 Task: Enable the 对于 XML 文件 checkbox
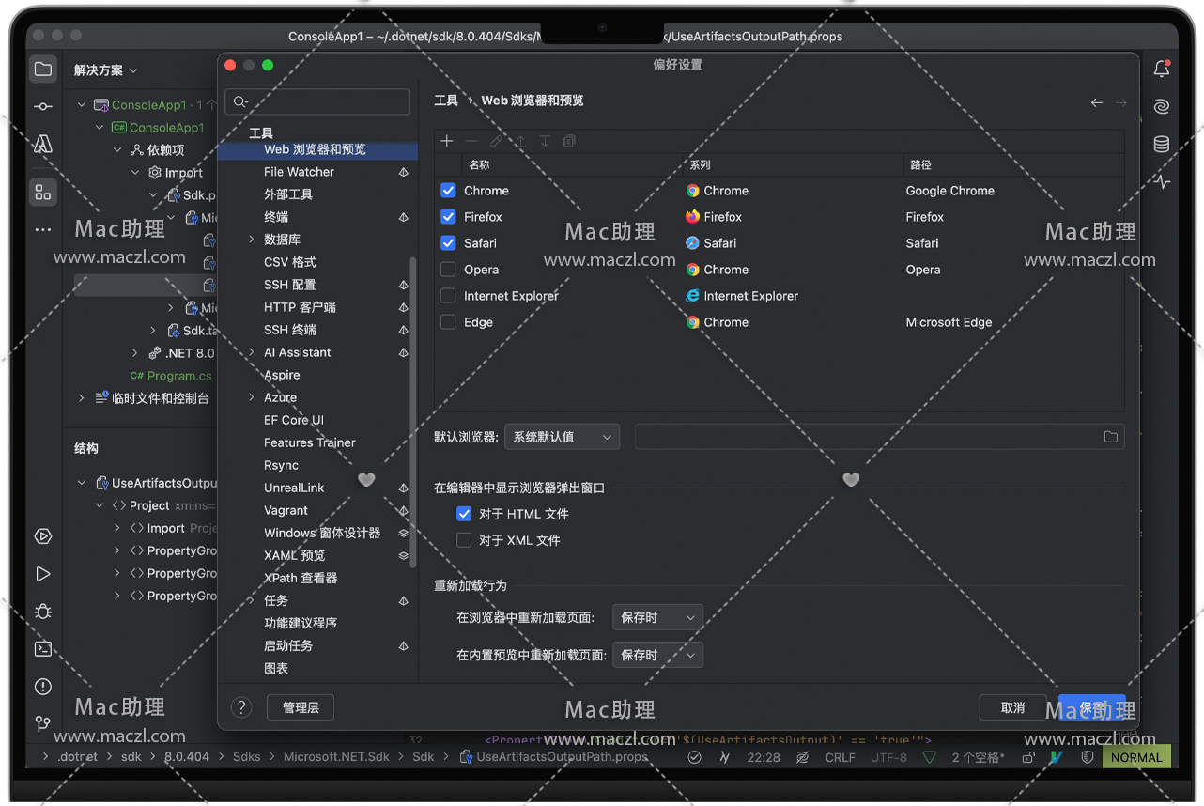pyautogui.click(x=464, y=540)
